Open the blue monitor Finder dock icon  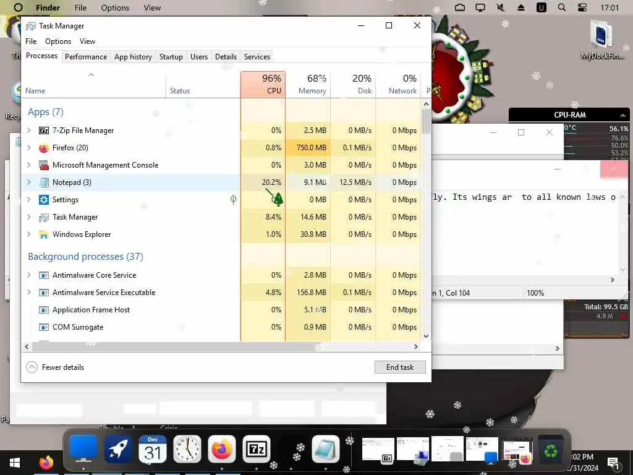83,449
